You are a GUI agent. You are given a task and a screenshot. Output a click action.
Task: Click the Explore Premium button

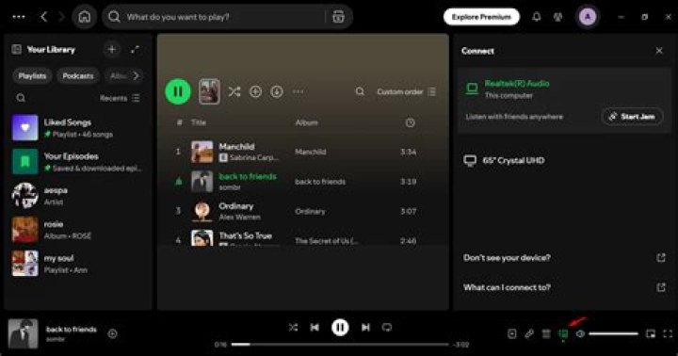click(x=481, y=17)
